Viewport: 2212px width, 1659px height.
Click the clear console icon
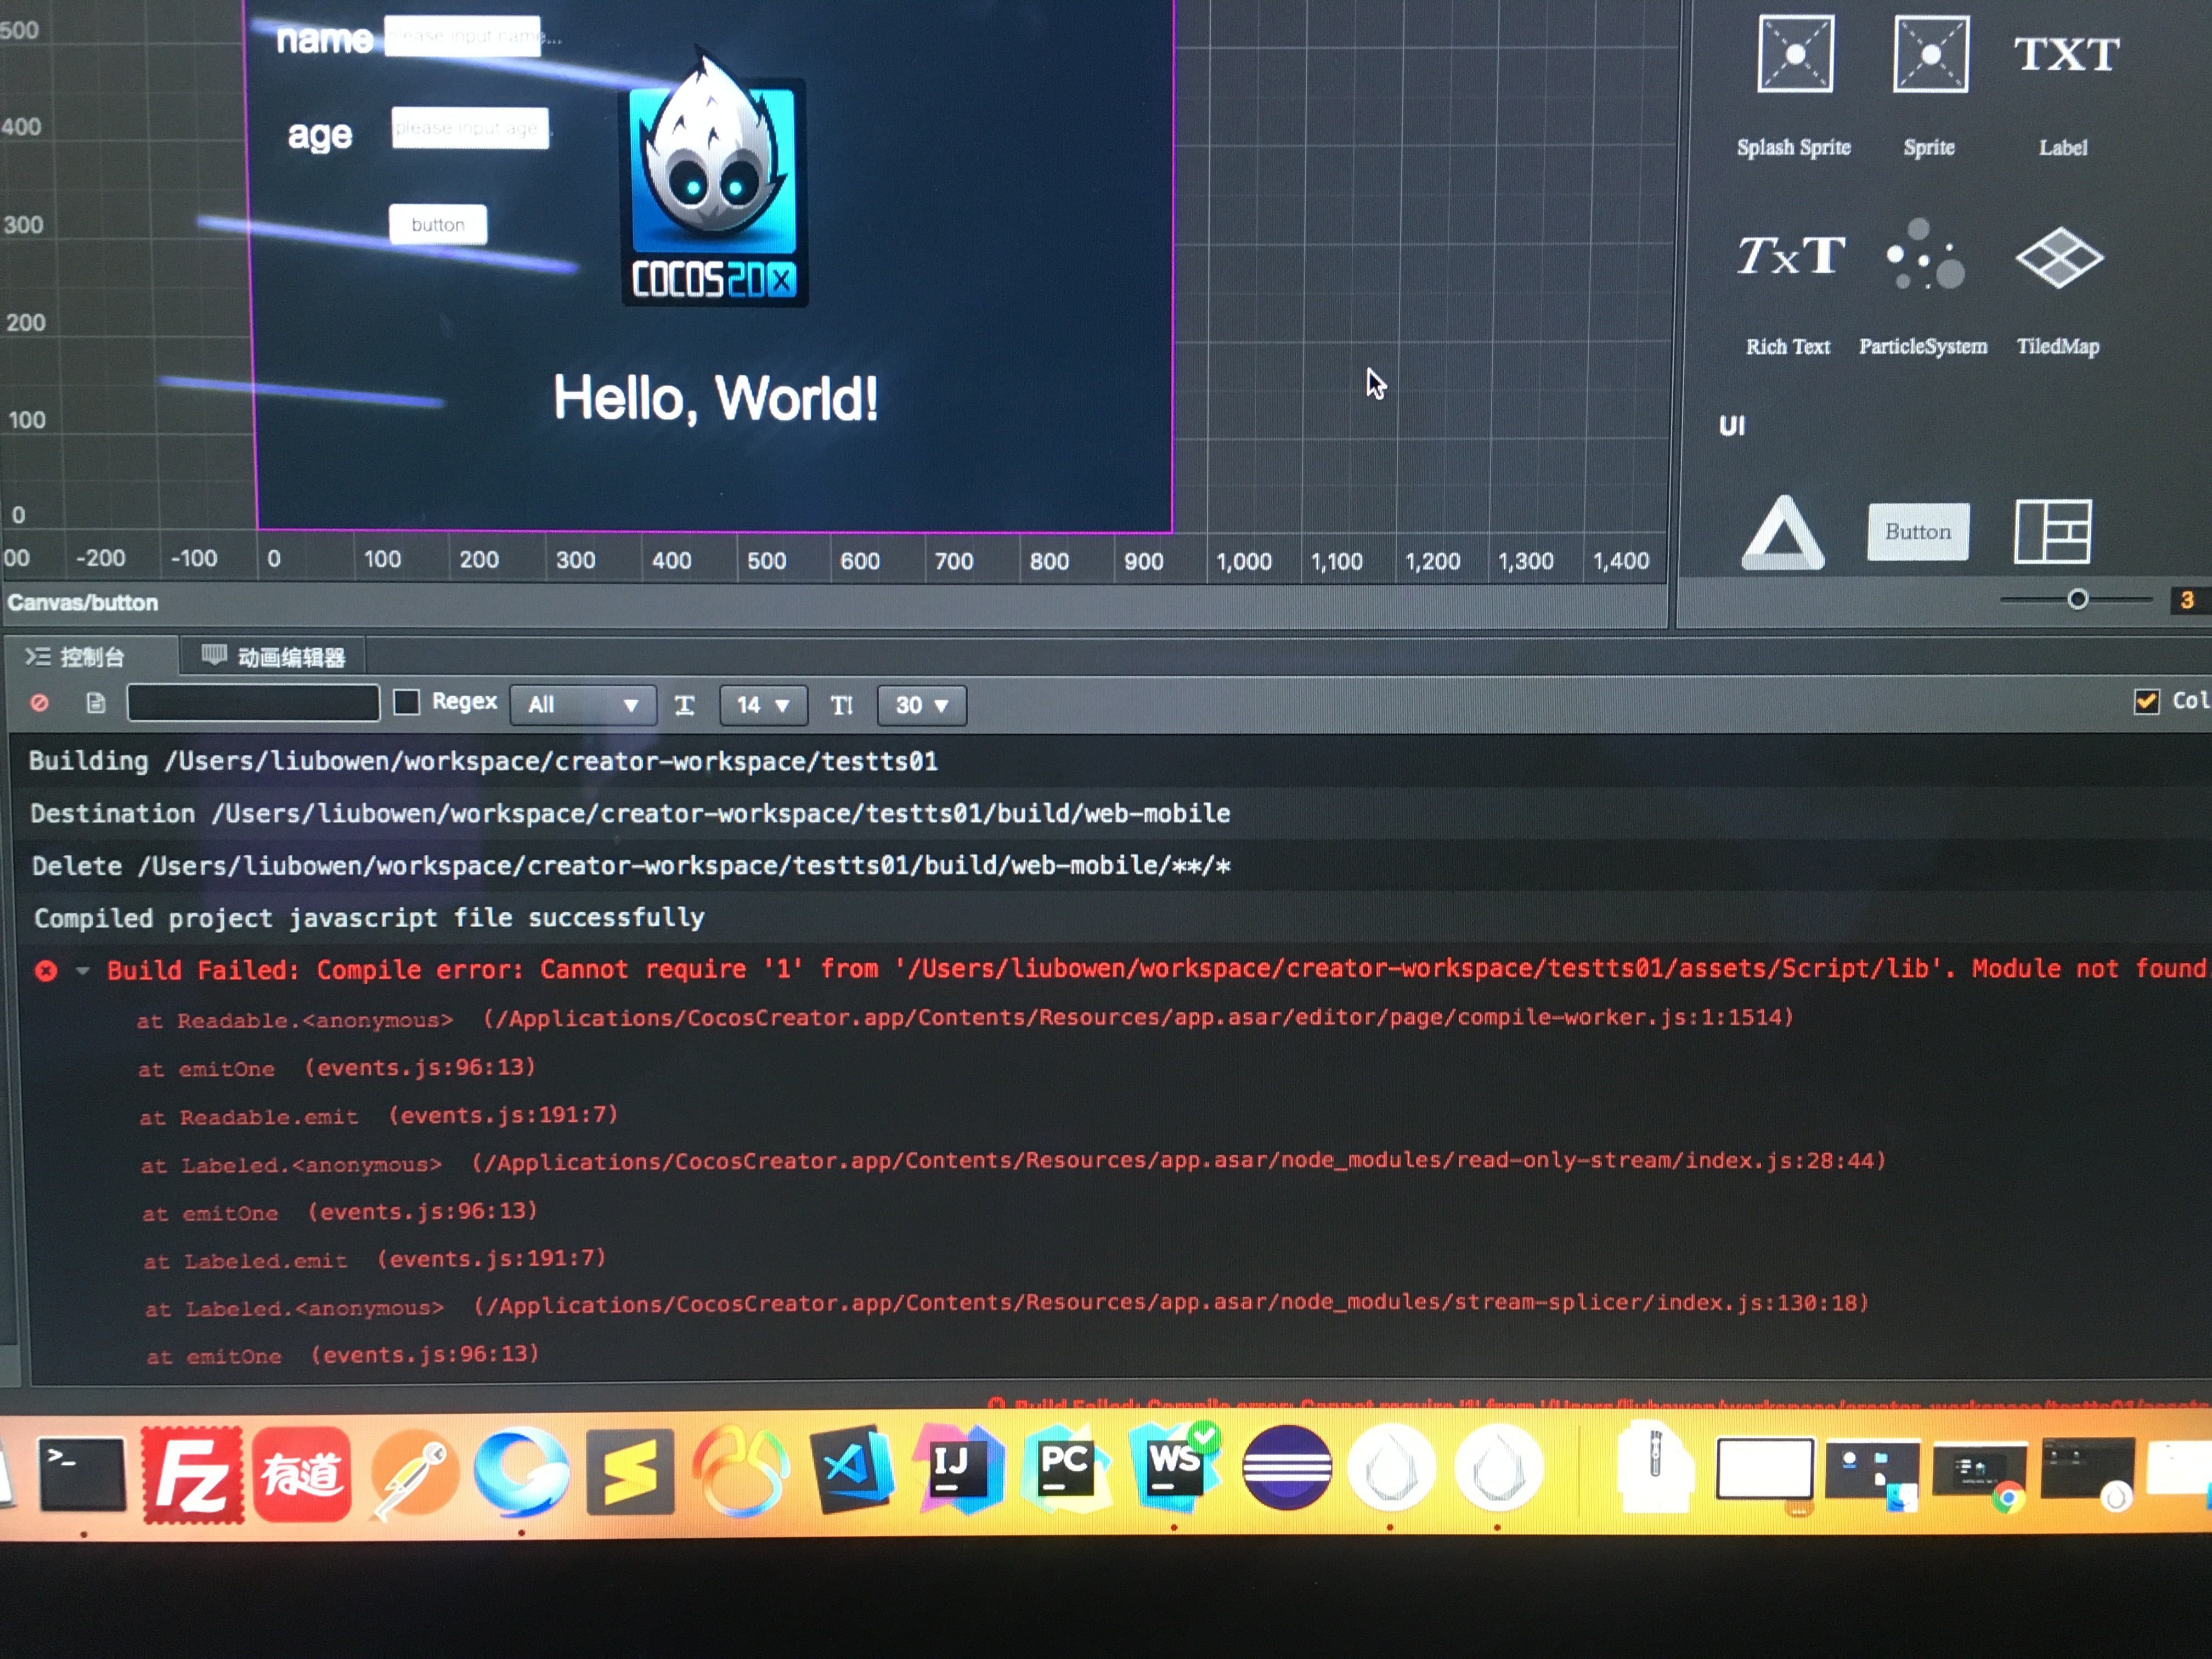40,703
